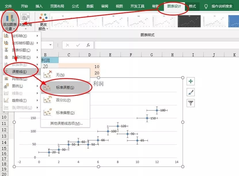This screenshot has height=176, width=239.
Task: Click the chart elements plus button
Action: (190, 81)
